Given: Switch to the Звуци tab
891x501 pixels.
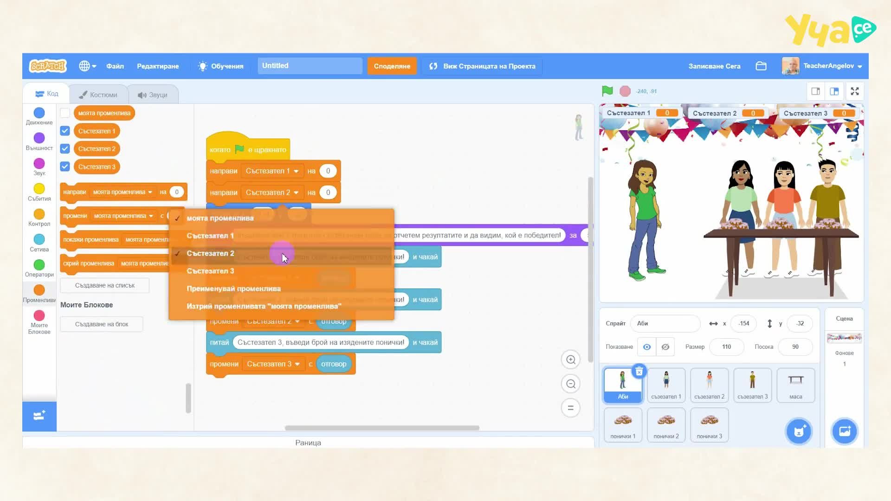Looking at the screenshot, I should [153, 95].
